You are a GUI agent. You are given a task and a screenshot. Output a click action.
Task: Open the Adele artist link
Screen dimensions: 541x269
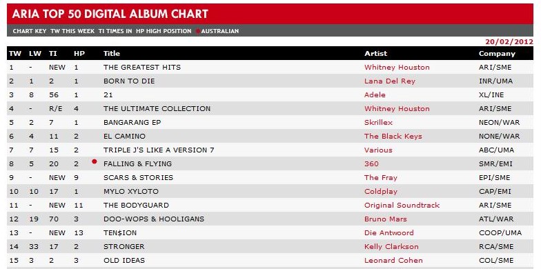pyautogui.click(x=375, y=95)
